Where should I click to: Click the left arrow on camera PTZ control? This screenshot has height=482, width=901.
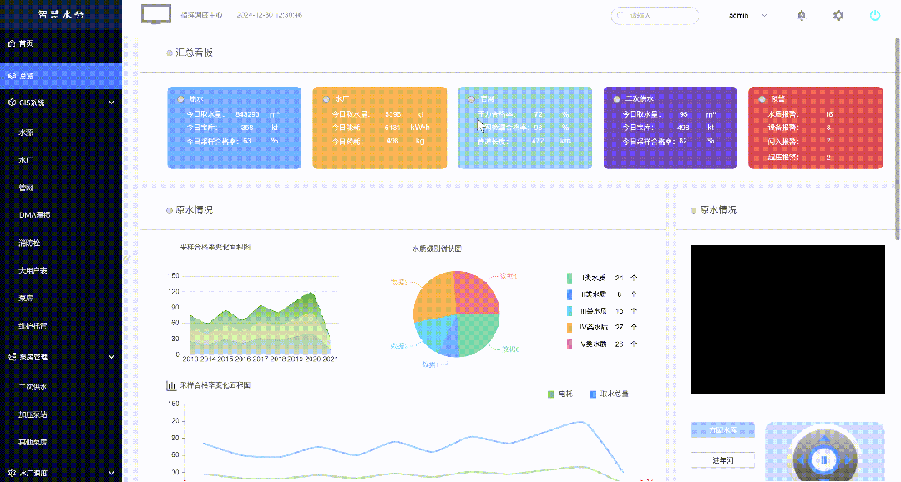pyautogui.click(x=802, y=460)
